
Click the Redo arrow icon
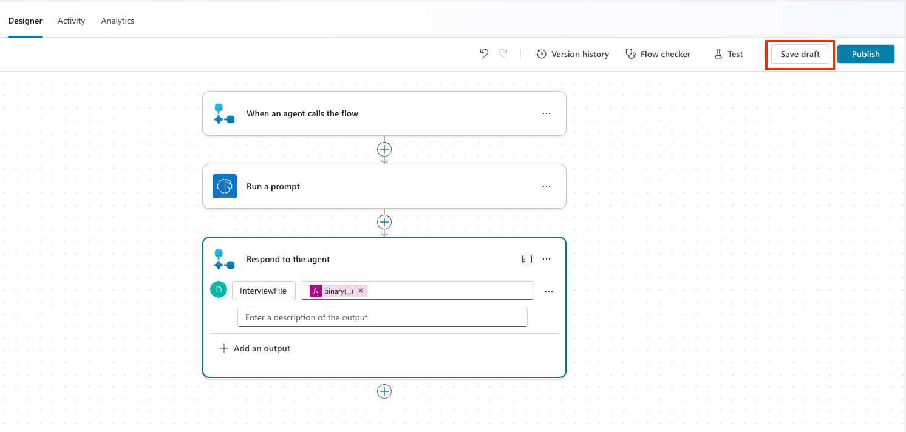point(503,54)
